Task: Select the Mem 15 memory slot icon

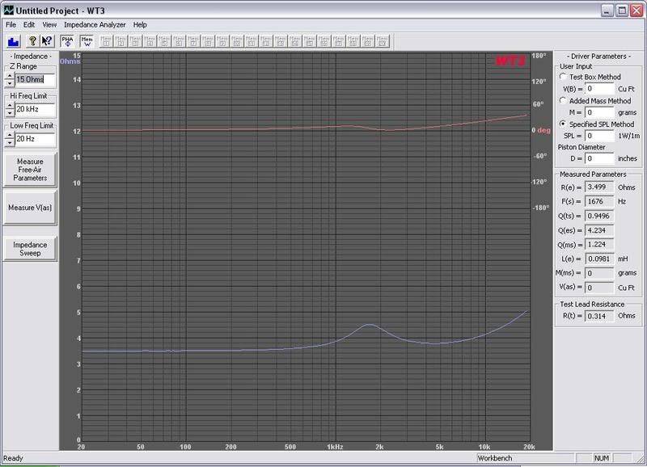Action: (310, 41)
